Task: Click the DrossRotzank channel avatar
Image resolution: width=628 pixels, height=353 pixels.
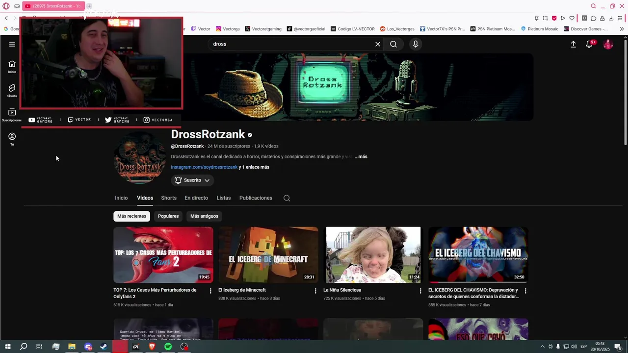Action: [x=140, y=158]
